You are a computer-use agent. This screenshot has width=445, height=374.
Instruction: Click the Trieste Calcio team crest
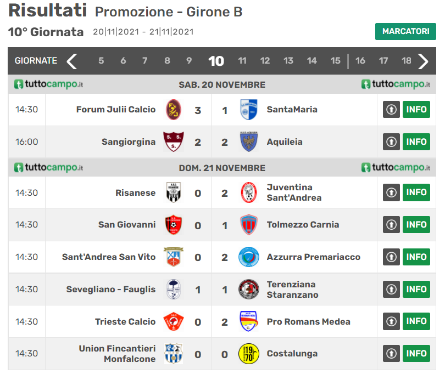click(174, 322)
